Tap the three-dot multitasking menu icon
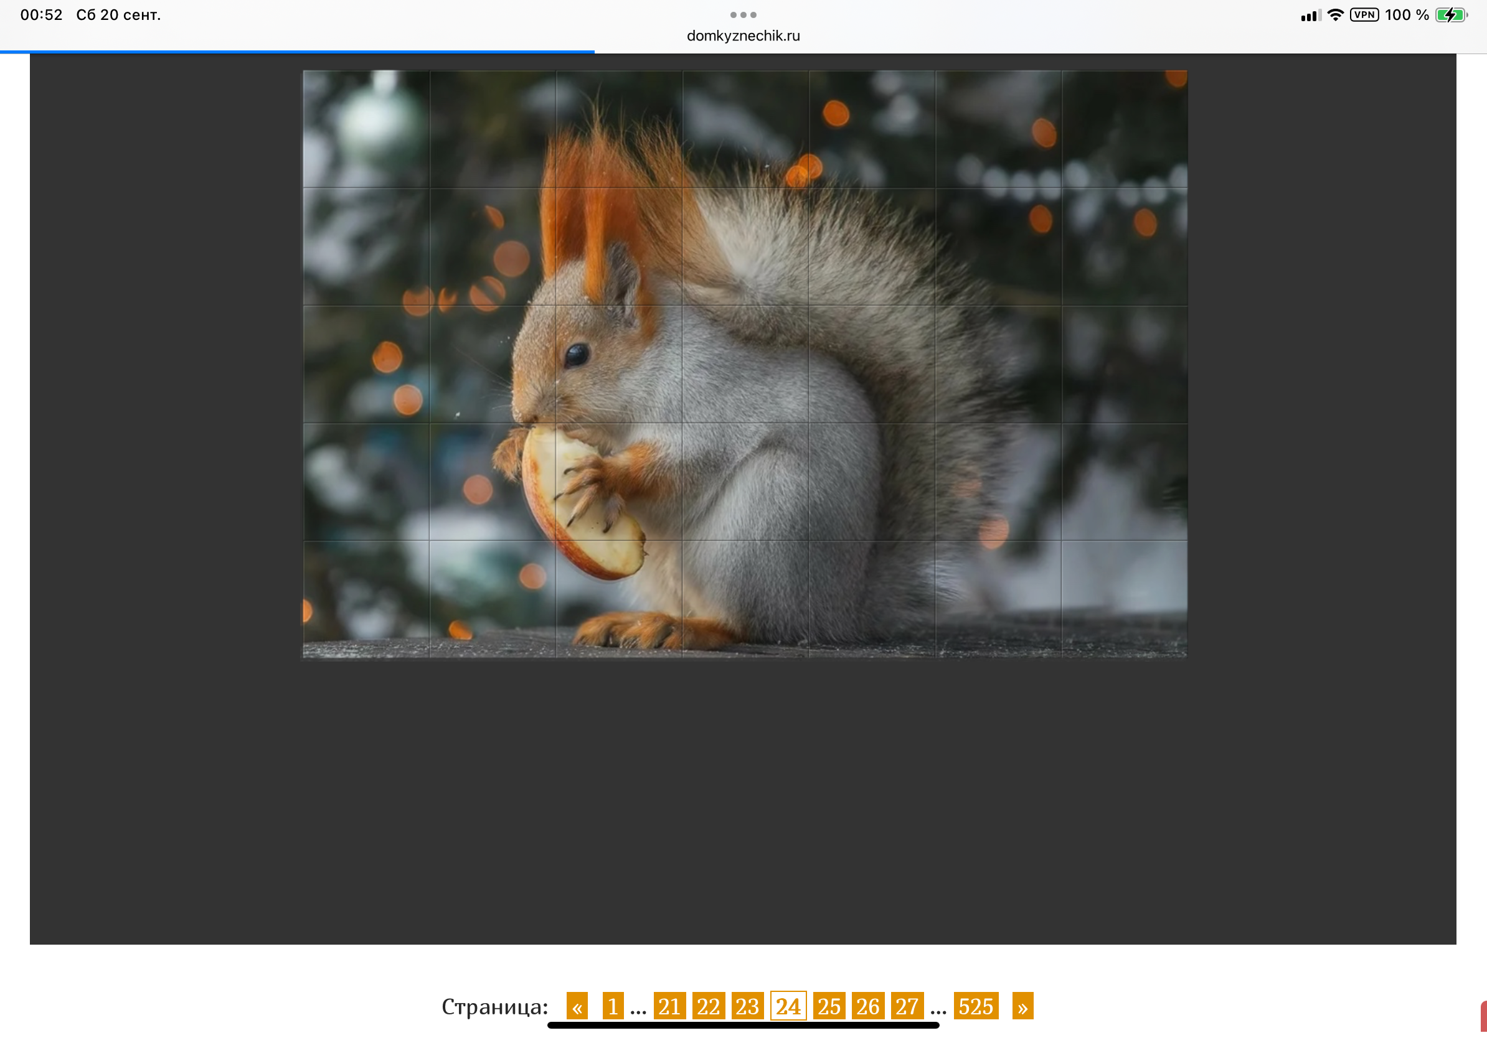This screenshot has height=1038, width=1487. click(x=743, y=15)
